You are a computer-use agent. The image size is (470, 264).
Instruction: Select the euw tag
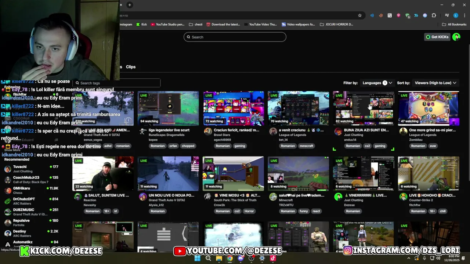pos(433,146)
